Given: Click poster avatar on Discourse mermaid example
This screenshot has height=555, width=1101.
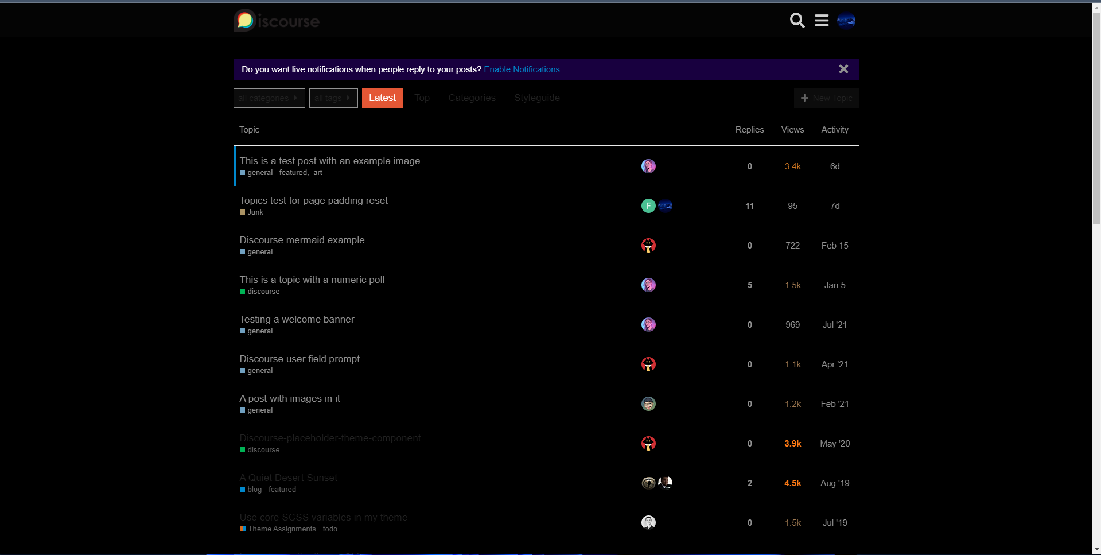Looking at the screenshot, I should (x=648, y=246).
